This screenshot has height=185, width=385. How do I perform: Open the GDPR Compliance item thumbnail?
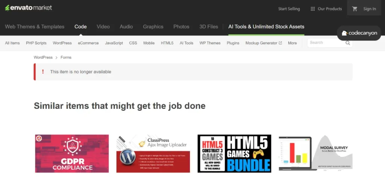coord(72,153)
